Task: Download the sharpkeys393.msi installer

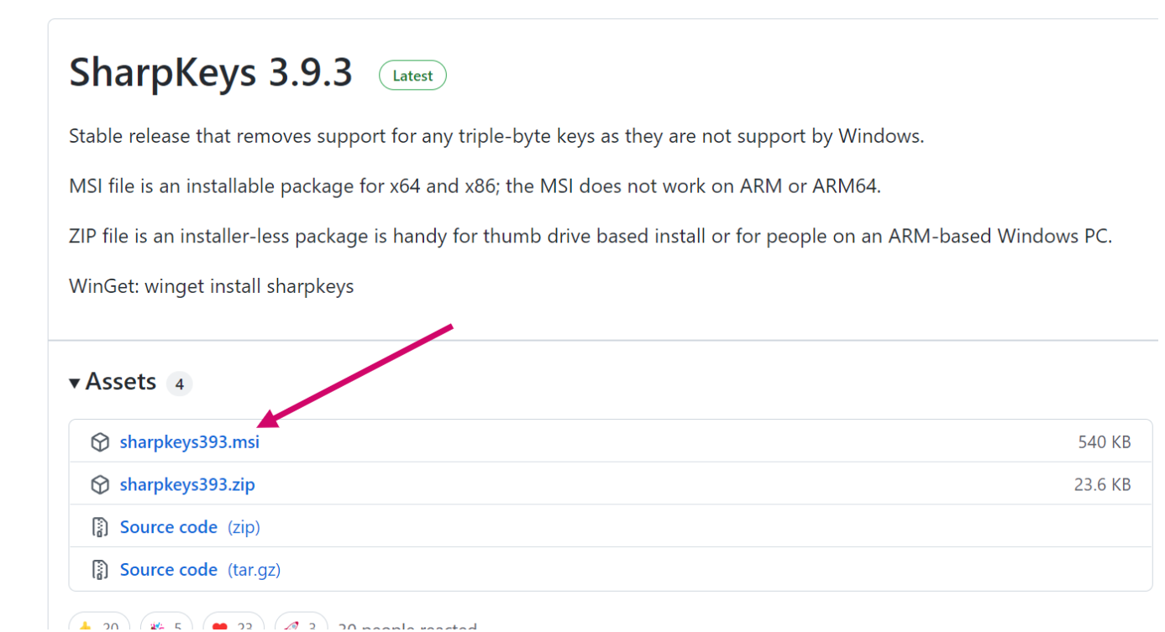Action: (190, 442)
